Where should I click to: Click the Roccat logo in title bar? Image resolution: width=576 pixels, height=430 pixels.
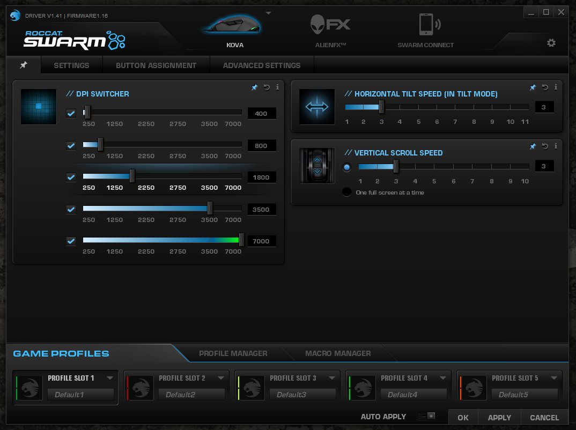[x=15, y=16]
